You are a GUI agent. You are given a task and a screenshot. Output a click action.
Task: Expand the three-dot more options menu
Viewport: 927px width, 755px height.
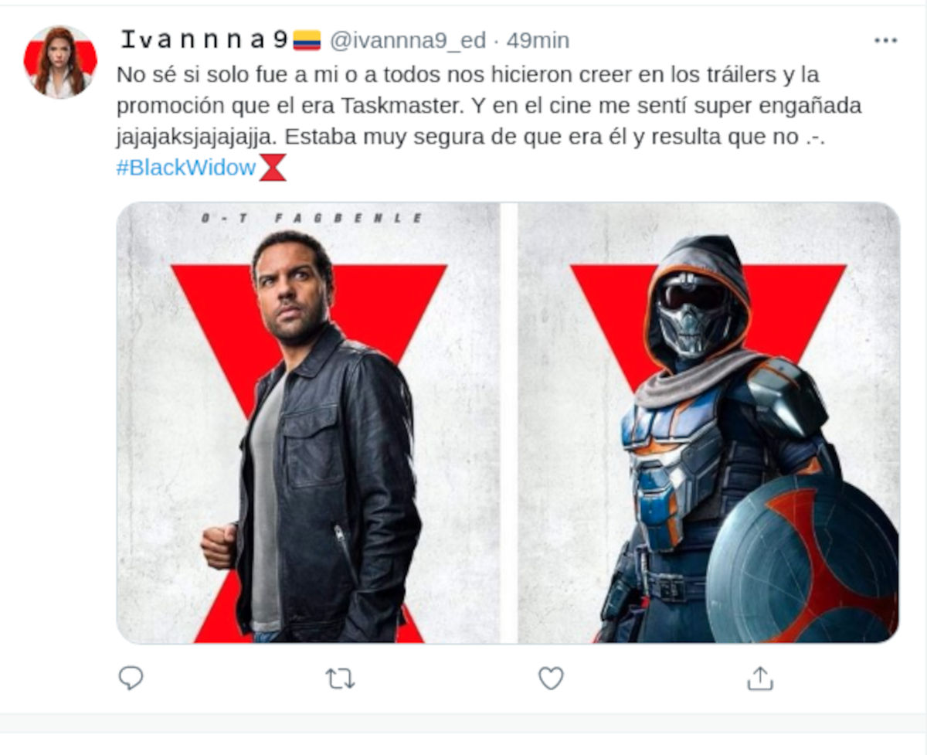tap(885, 40)
